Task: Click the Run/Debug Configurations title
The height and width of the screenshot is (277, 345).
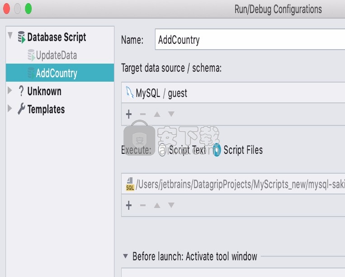Action: [x=278, y=9]
